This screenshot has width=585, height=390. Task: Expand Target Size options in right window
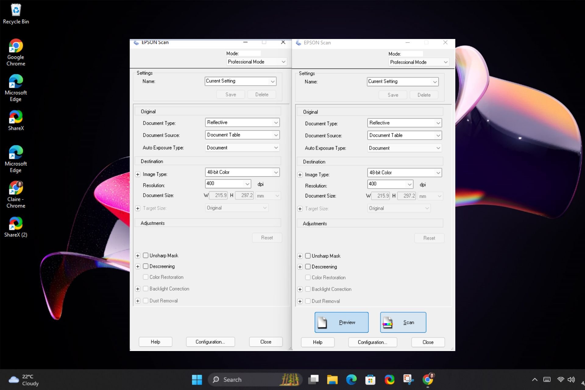[300, 209]
